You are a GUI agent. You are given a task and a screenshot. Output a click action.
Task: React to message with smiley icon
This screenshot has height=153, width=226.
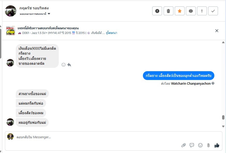[x=63, y=65]
